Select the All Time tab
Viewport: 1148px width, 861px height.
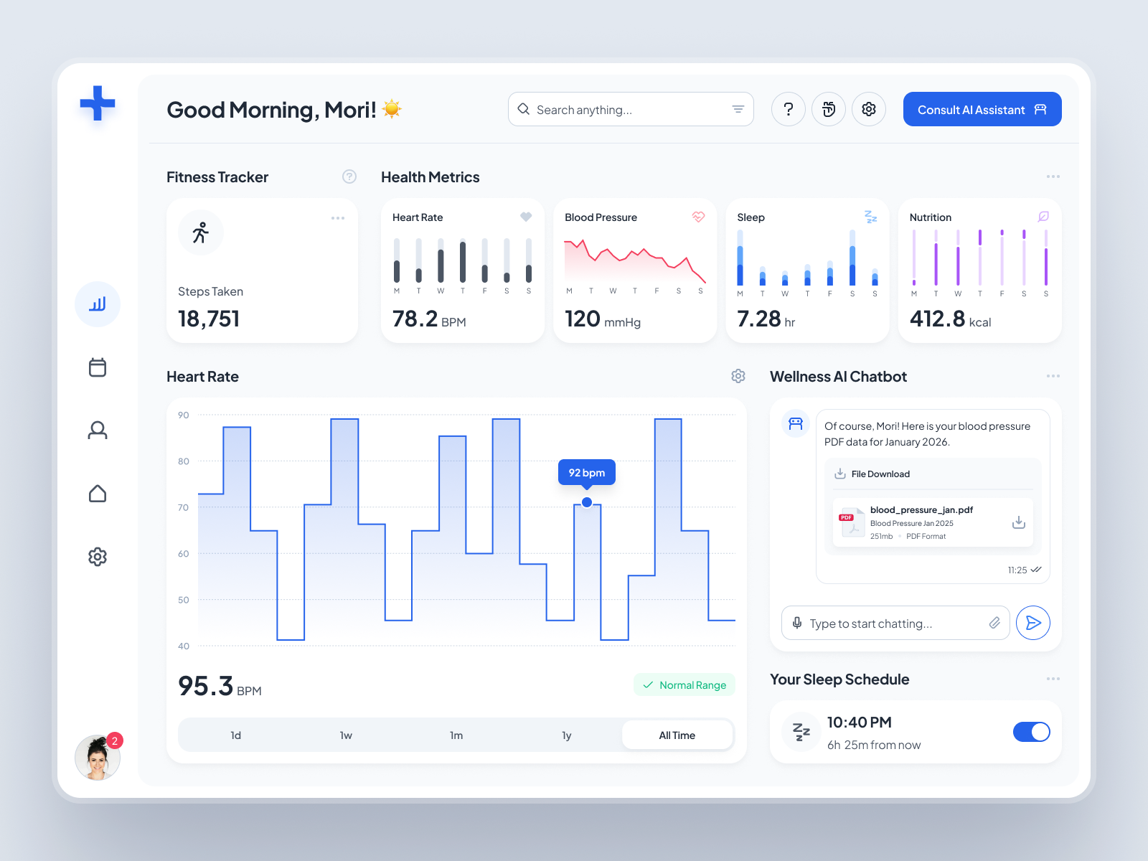677,735
